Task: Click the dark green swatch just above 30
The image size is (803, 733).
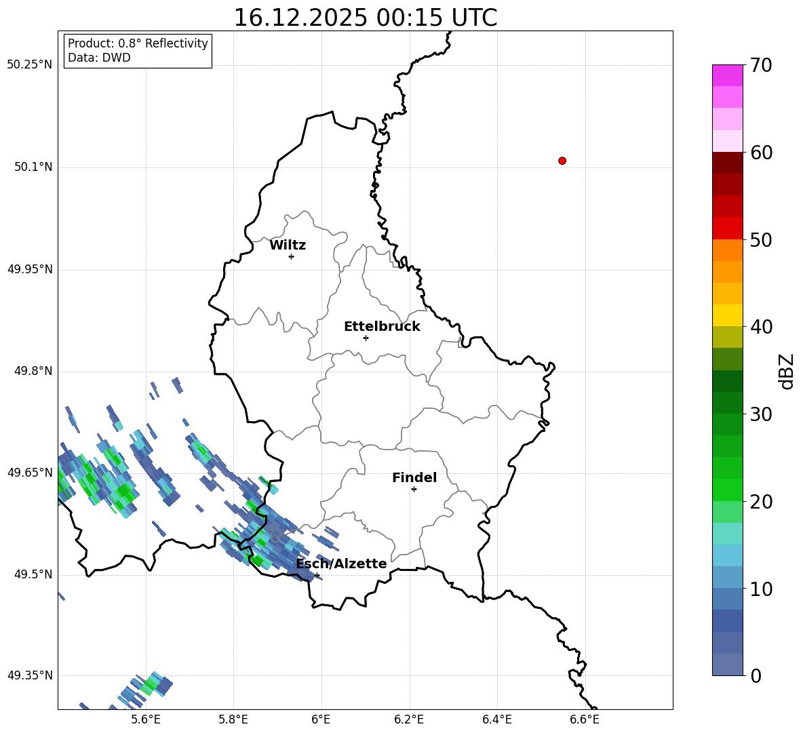Action: point(727,403)
